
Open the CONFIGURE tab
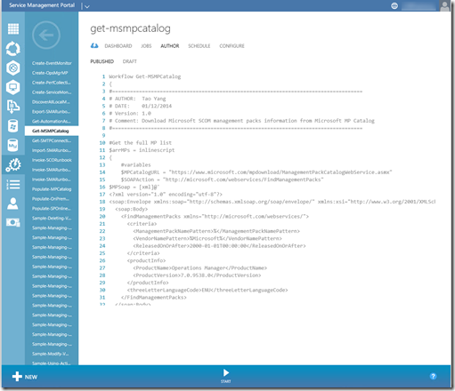(x=232, y=46)
